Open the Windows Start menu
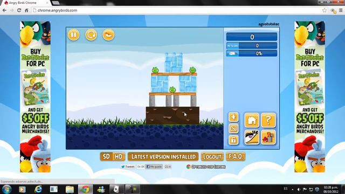The height and width of the screenshot is (194, 345). (x=6, y=189)
